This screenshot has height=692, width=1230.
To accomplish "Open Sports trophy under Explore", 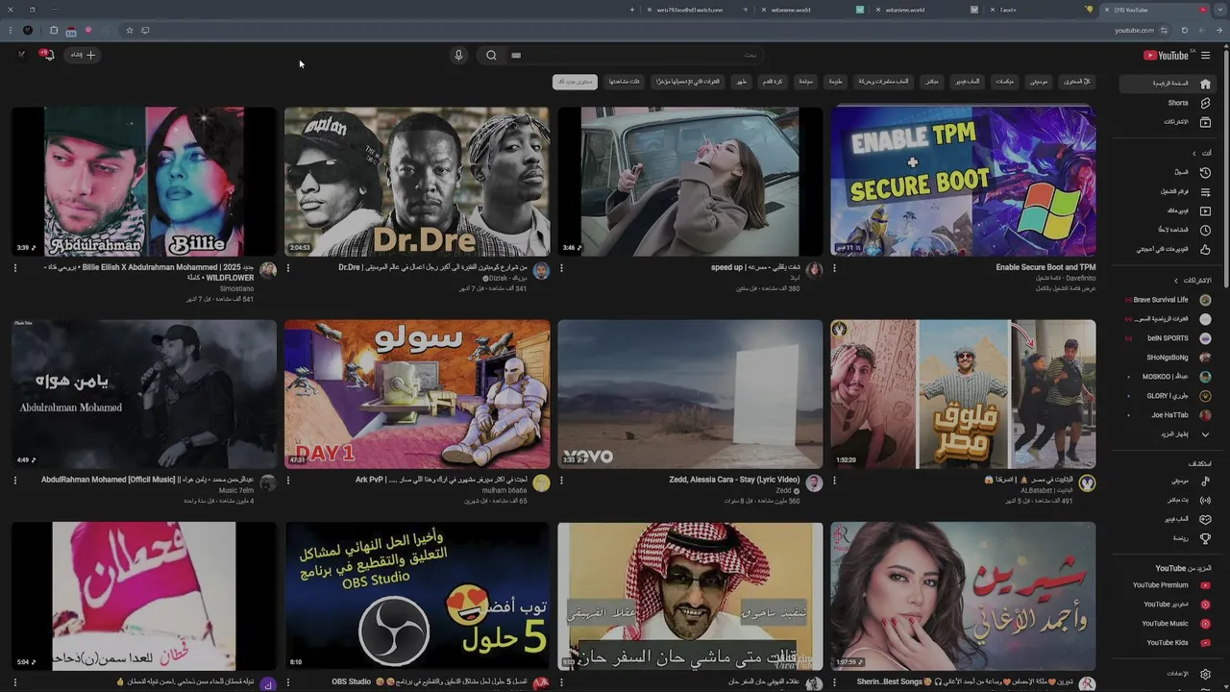I will point(1205,538).
